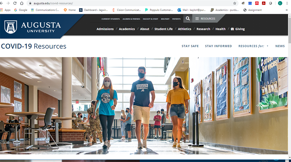Click the Augusta University shield logo
This screenshot has width=291, height=162.
tap(11, 27)
